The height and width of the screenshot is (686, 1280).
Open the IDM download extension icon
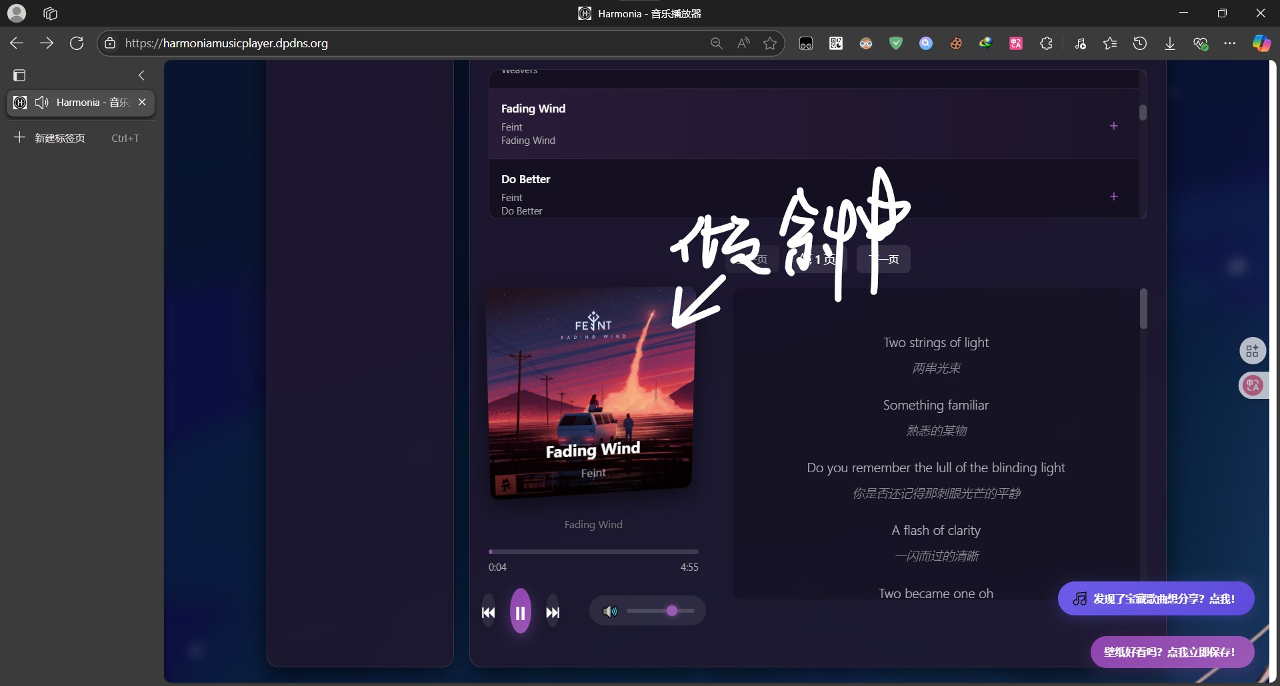(x=986, y=43)
